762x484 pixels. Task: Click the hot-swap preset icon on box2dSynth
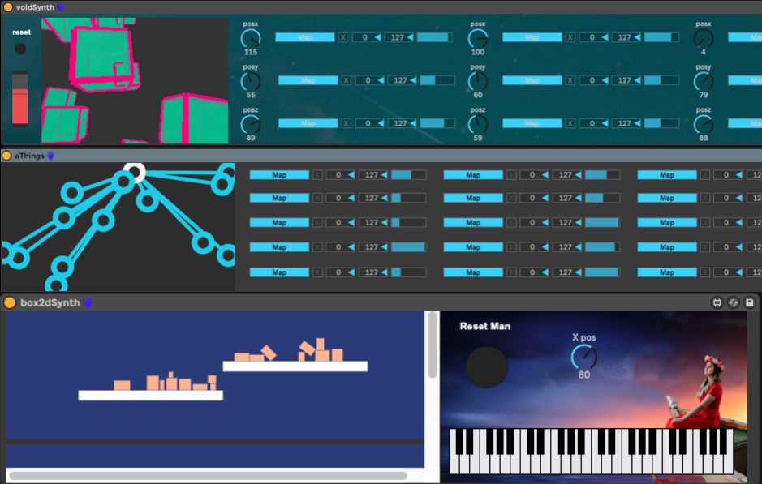point(734,302)
